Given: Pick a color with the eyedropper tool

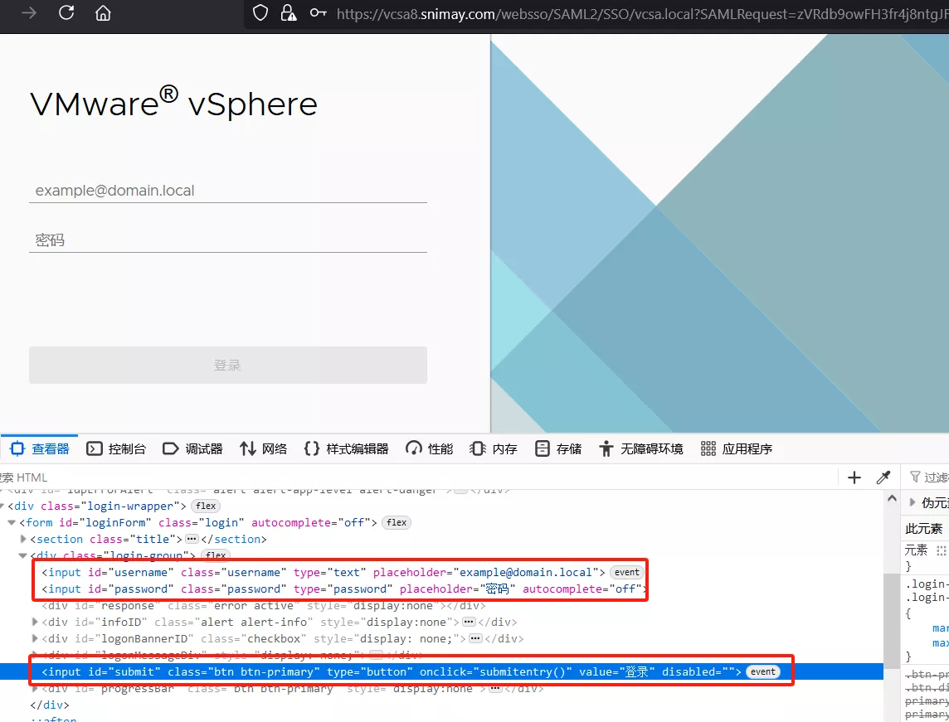Looking at the screenshot, I should click(883, 477).
